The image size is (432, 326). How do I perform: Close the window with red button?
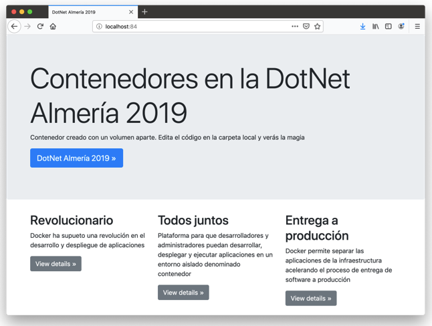(14, 11)
